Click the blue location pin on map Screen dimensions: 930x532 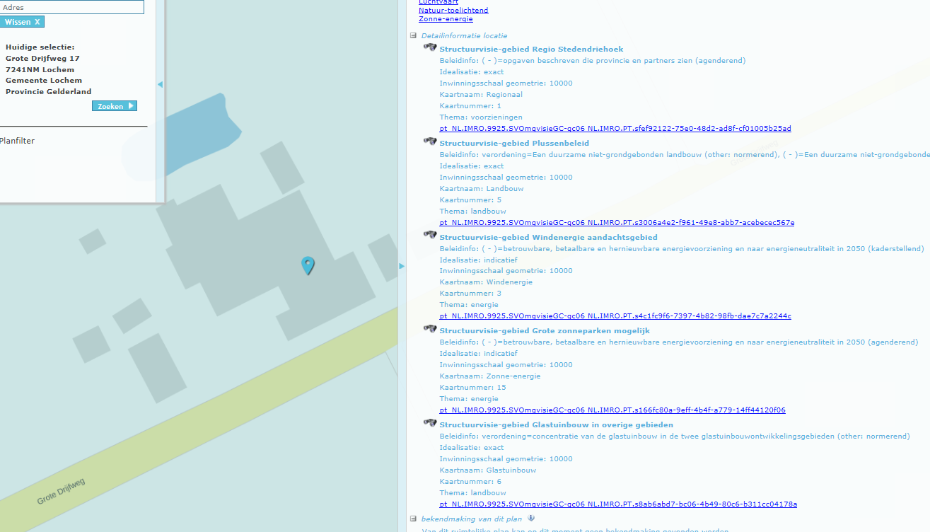(308, 265)
